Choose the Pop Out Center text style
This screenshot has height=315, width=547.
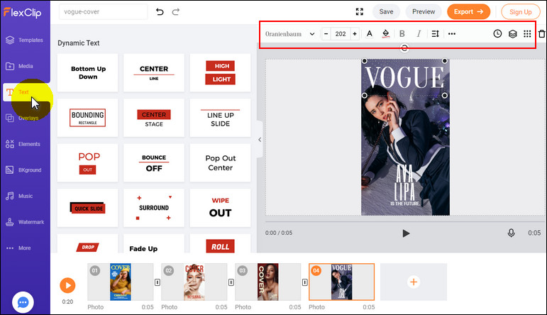[x=220, y=163]
